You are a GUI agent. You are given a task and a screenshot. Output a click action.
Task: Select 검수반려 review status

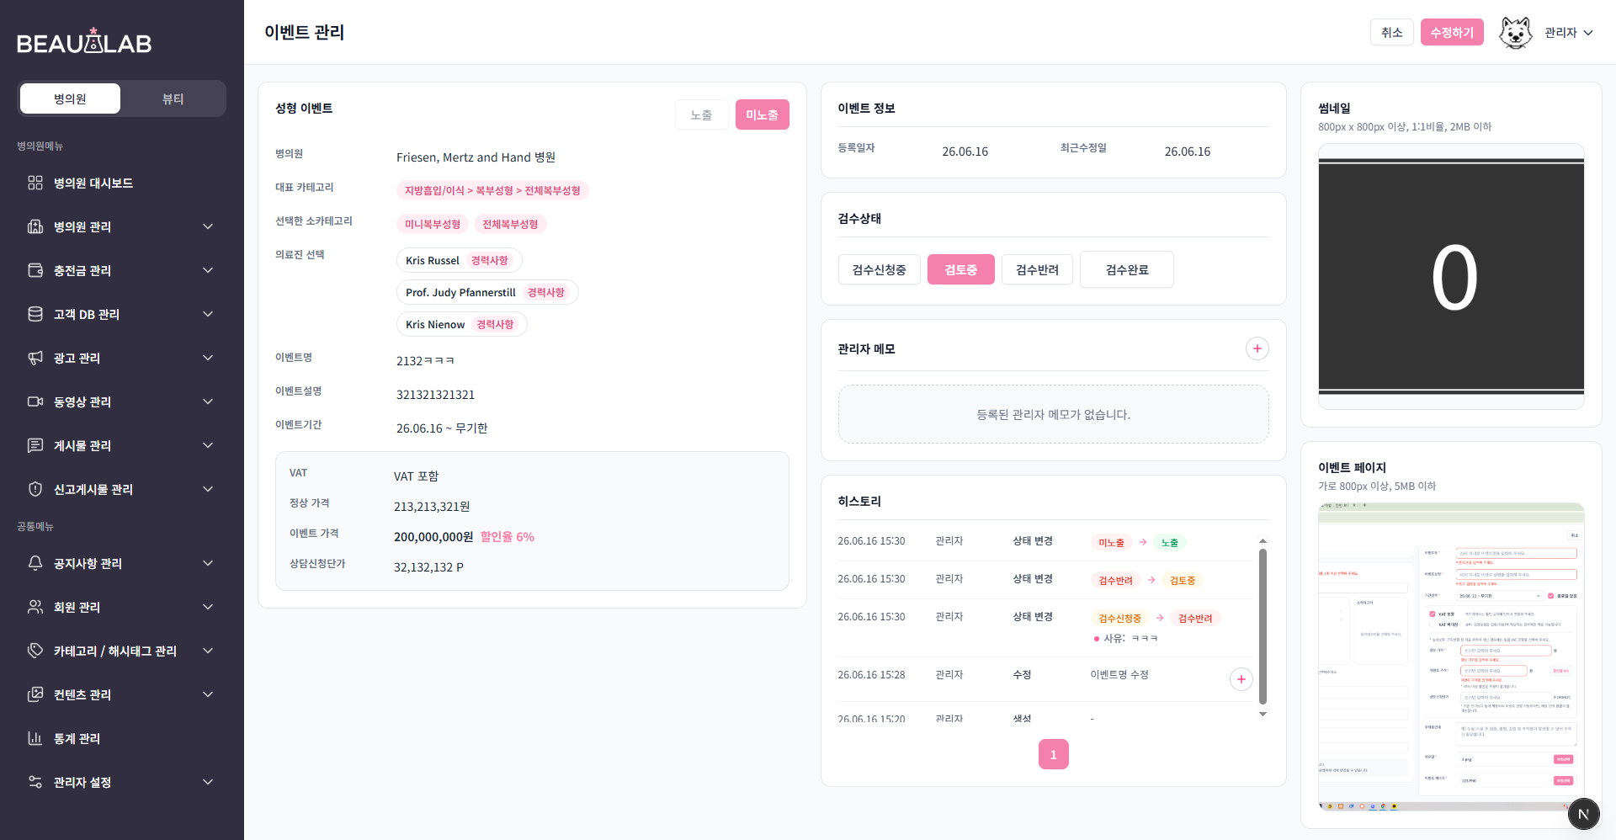1037,269
